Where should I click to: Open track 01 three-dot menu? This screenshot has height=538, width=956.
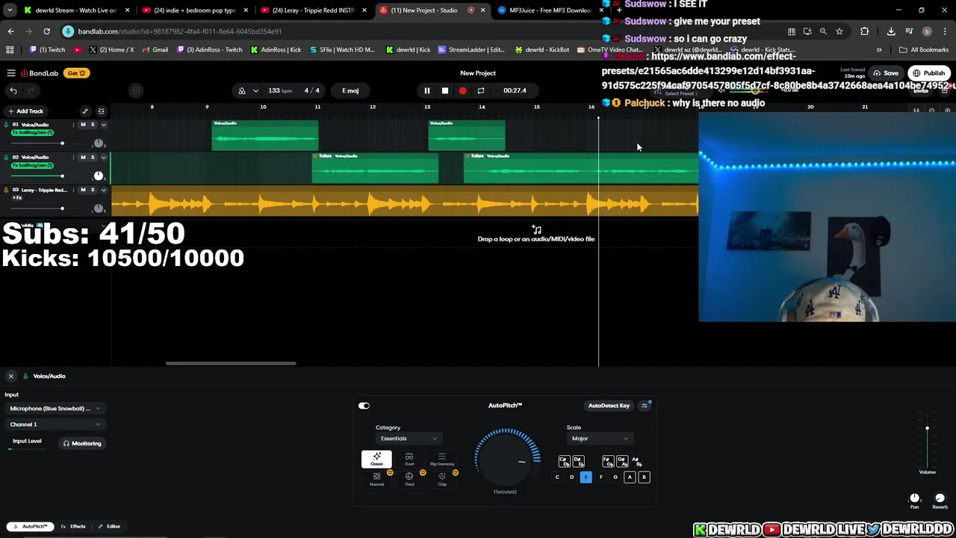pos(73,125)
